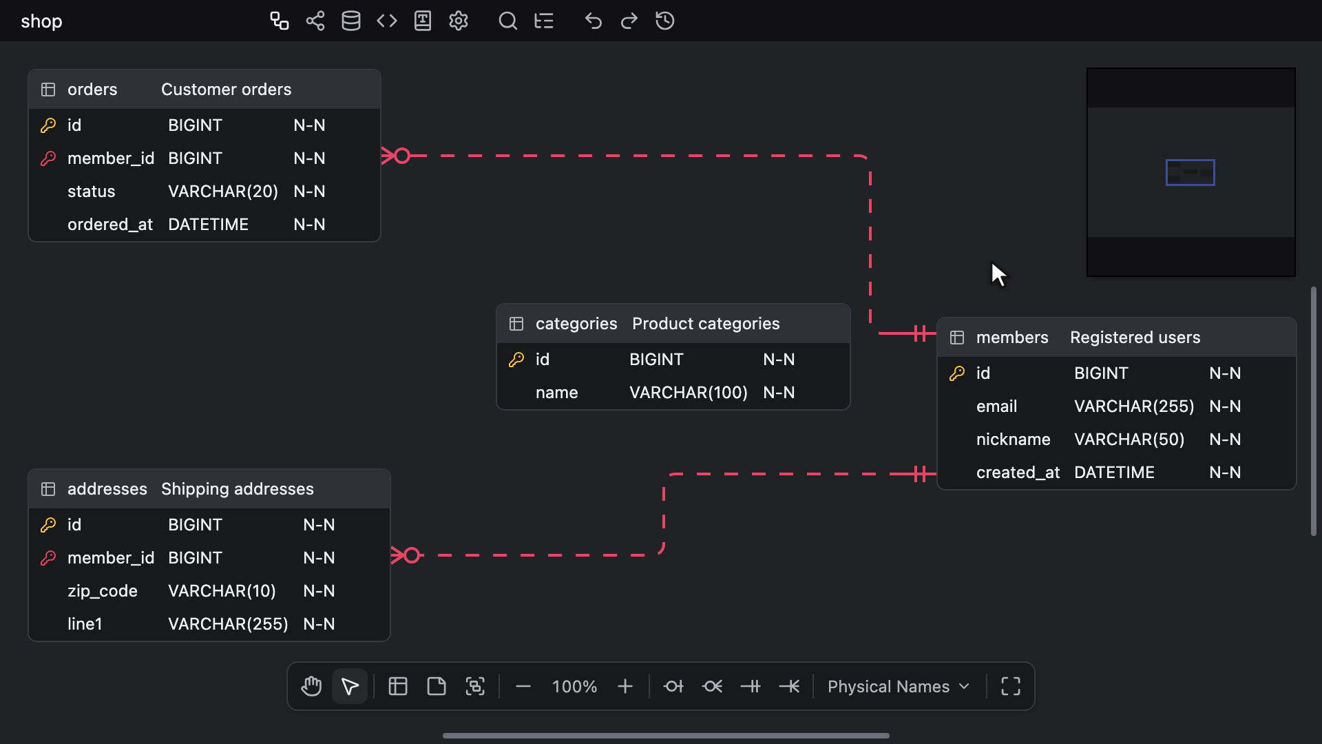Zoom out with the minus button
This screenshot has height=744, width=1322.
523,686
